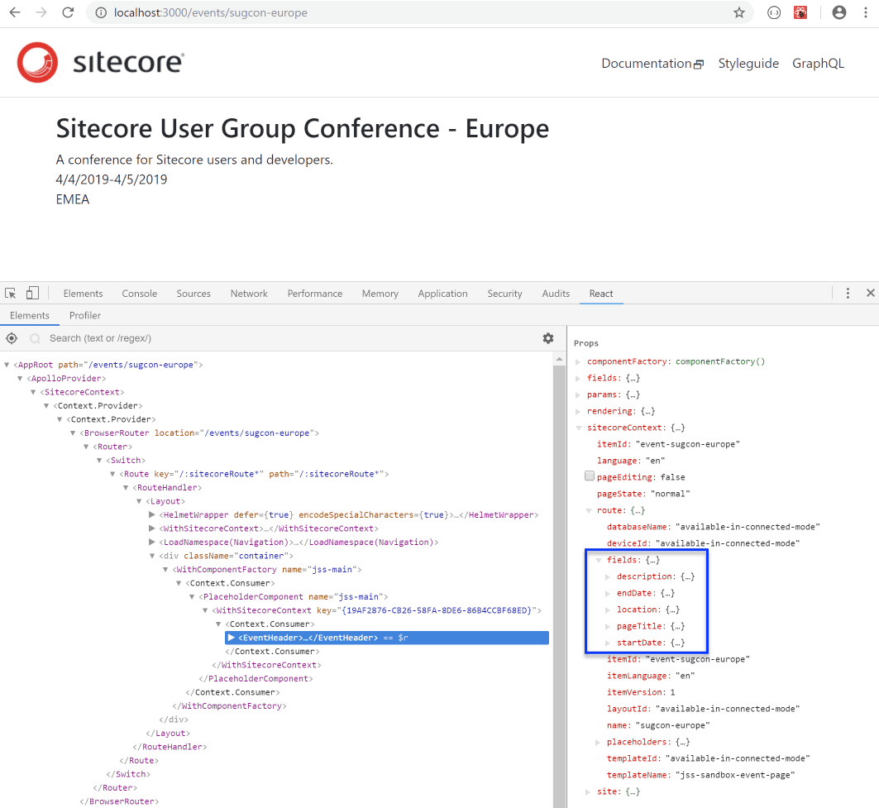Open DevTools customize three-dot menu

(848, 294)
